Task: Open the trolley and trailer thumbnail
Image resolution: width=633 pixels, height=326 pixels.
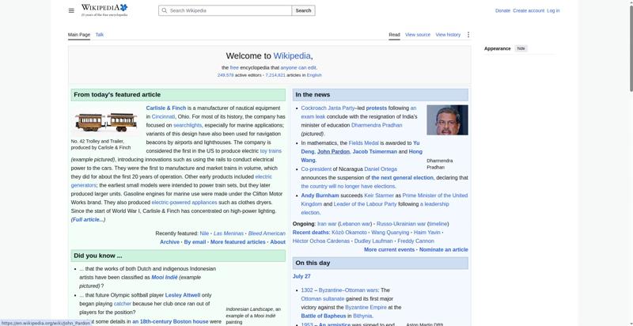Action: 106,121
